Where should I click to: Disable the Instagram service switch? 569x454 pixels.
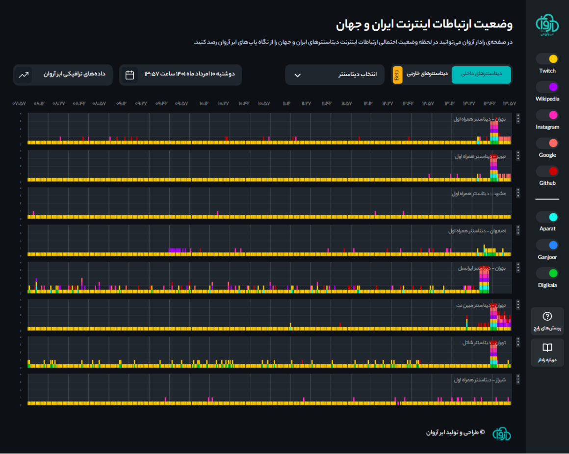pyautogui.click(x=547, y=115)
